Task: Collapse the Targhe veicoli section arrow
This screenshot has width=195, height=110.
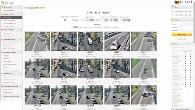Action: pyautogui.click(x=21, y=14)
